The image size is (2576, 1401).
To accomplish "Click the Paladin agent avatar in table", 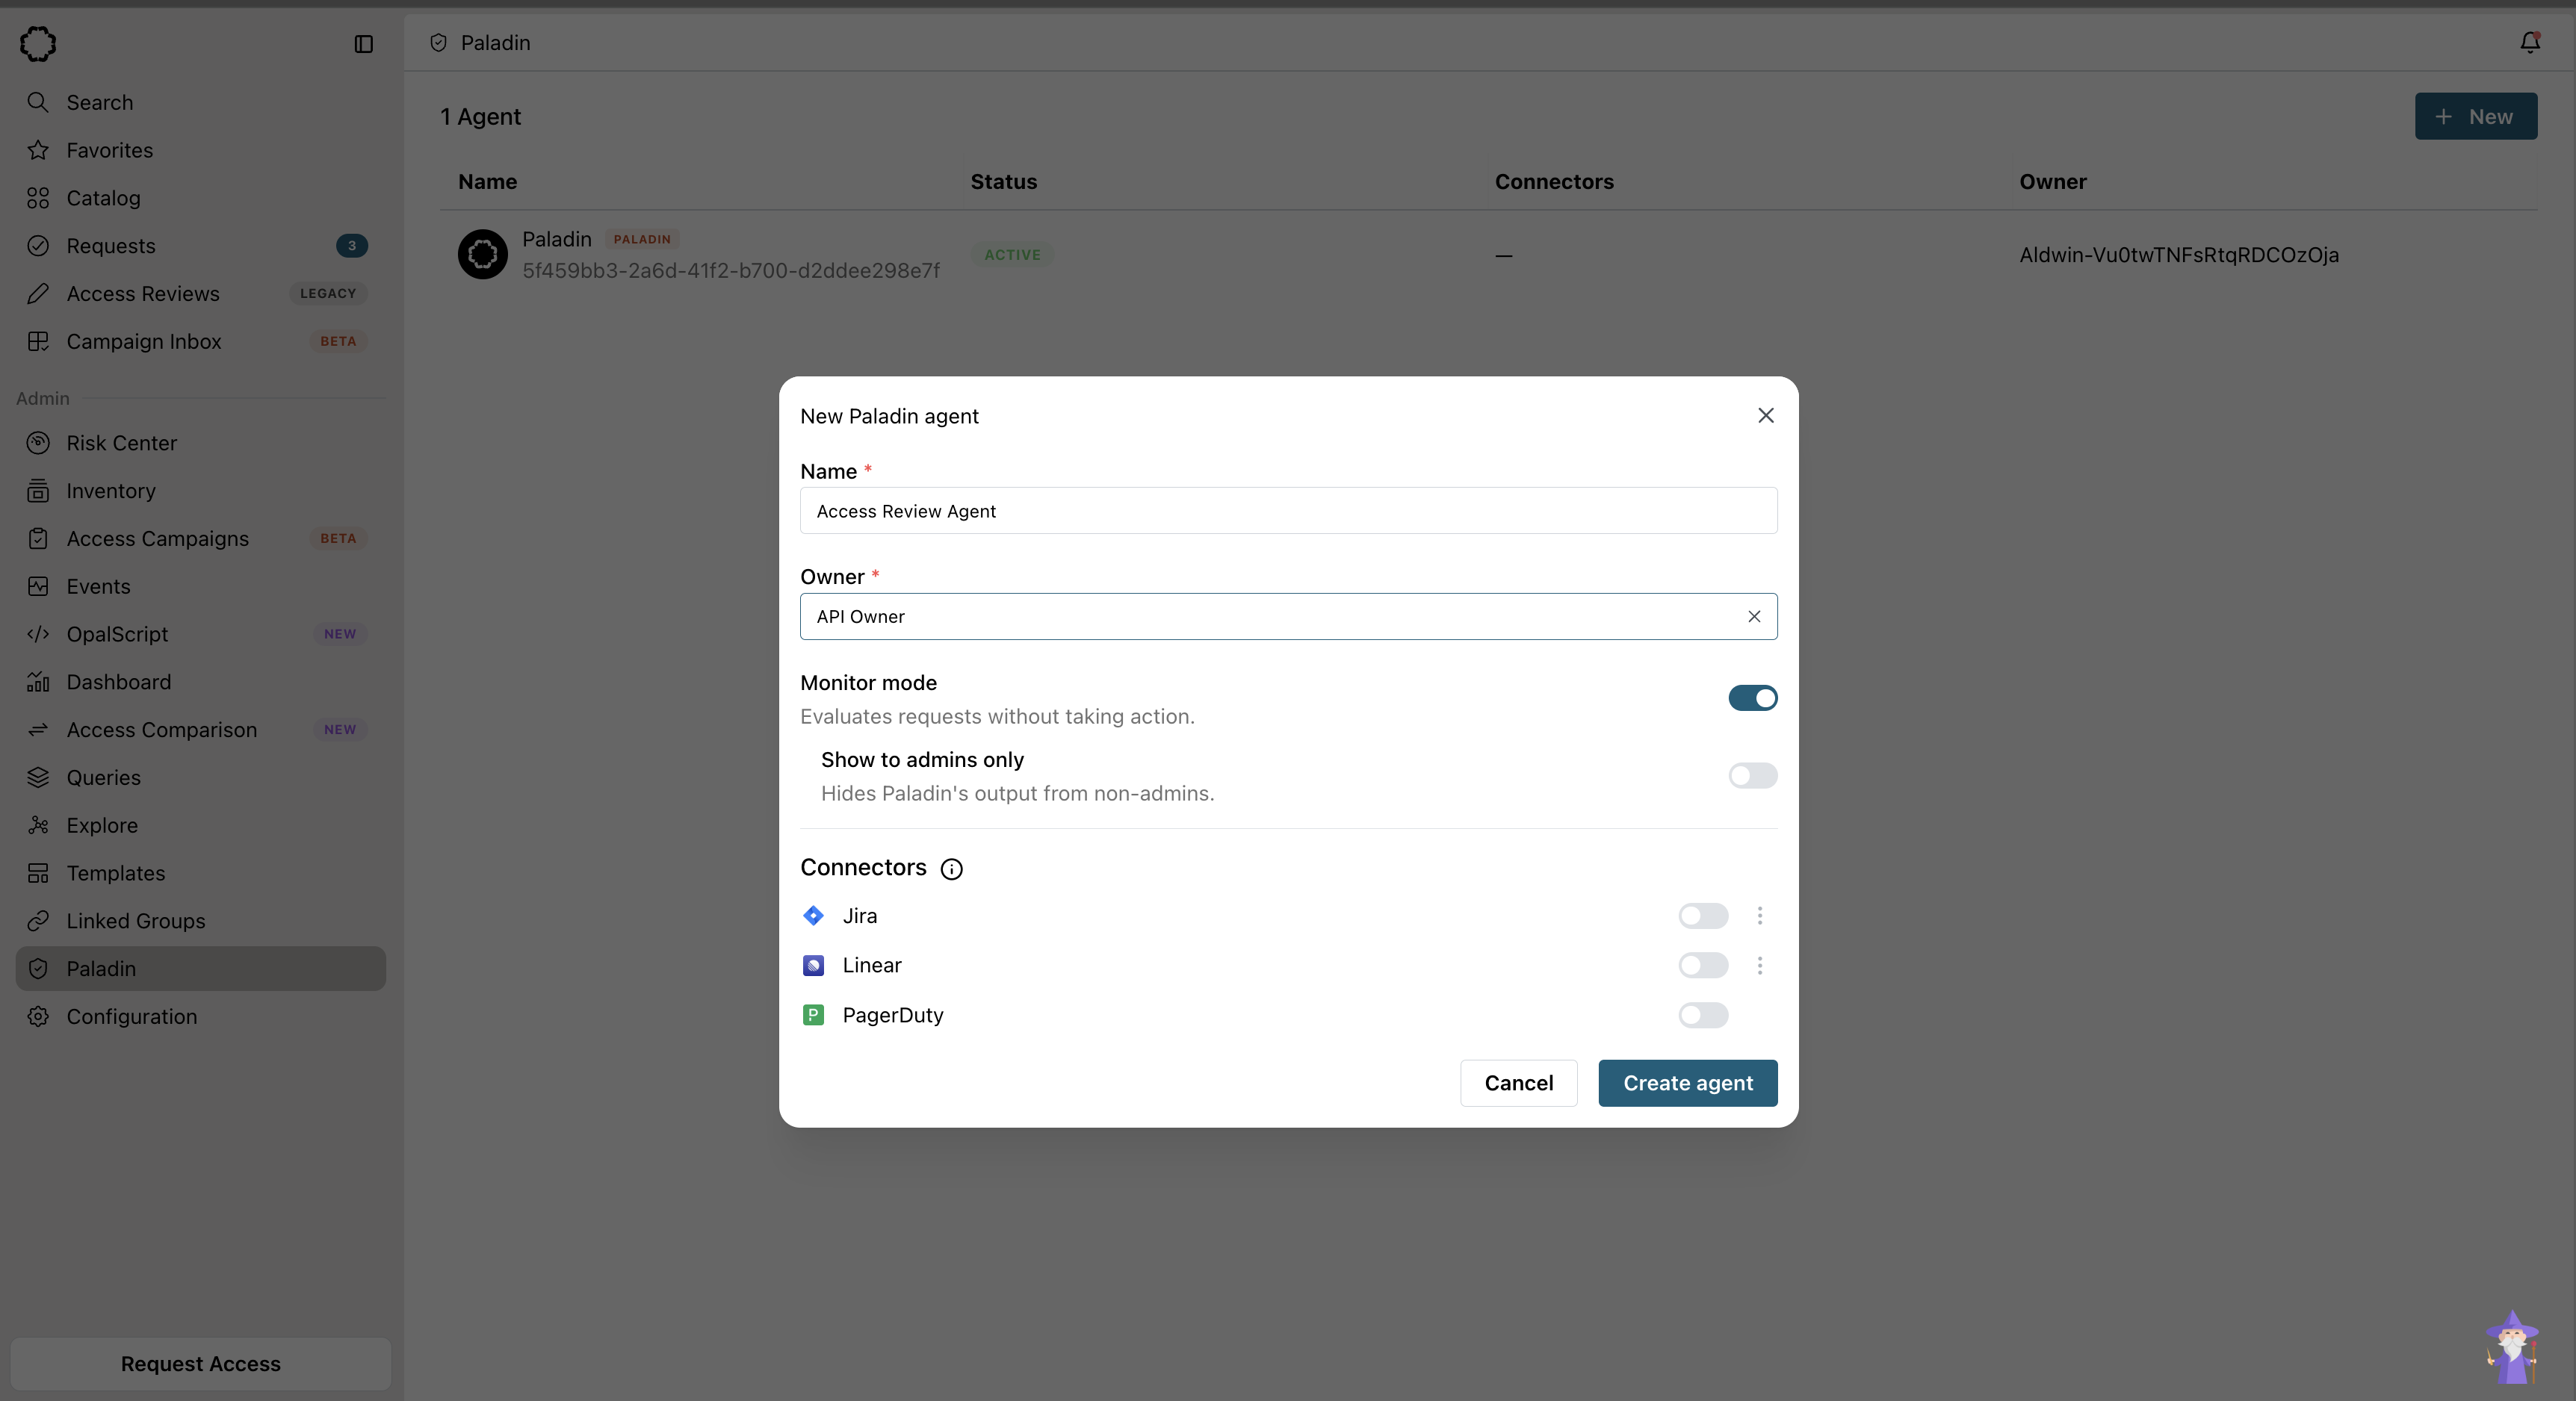I will tap(483, 255).
